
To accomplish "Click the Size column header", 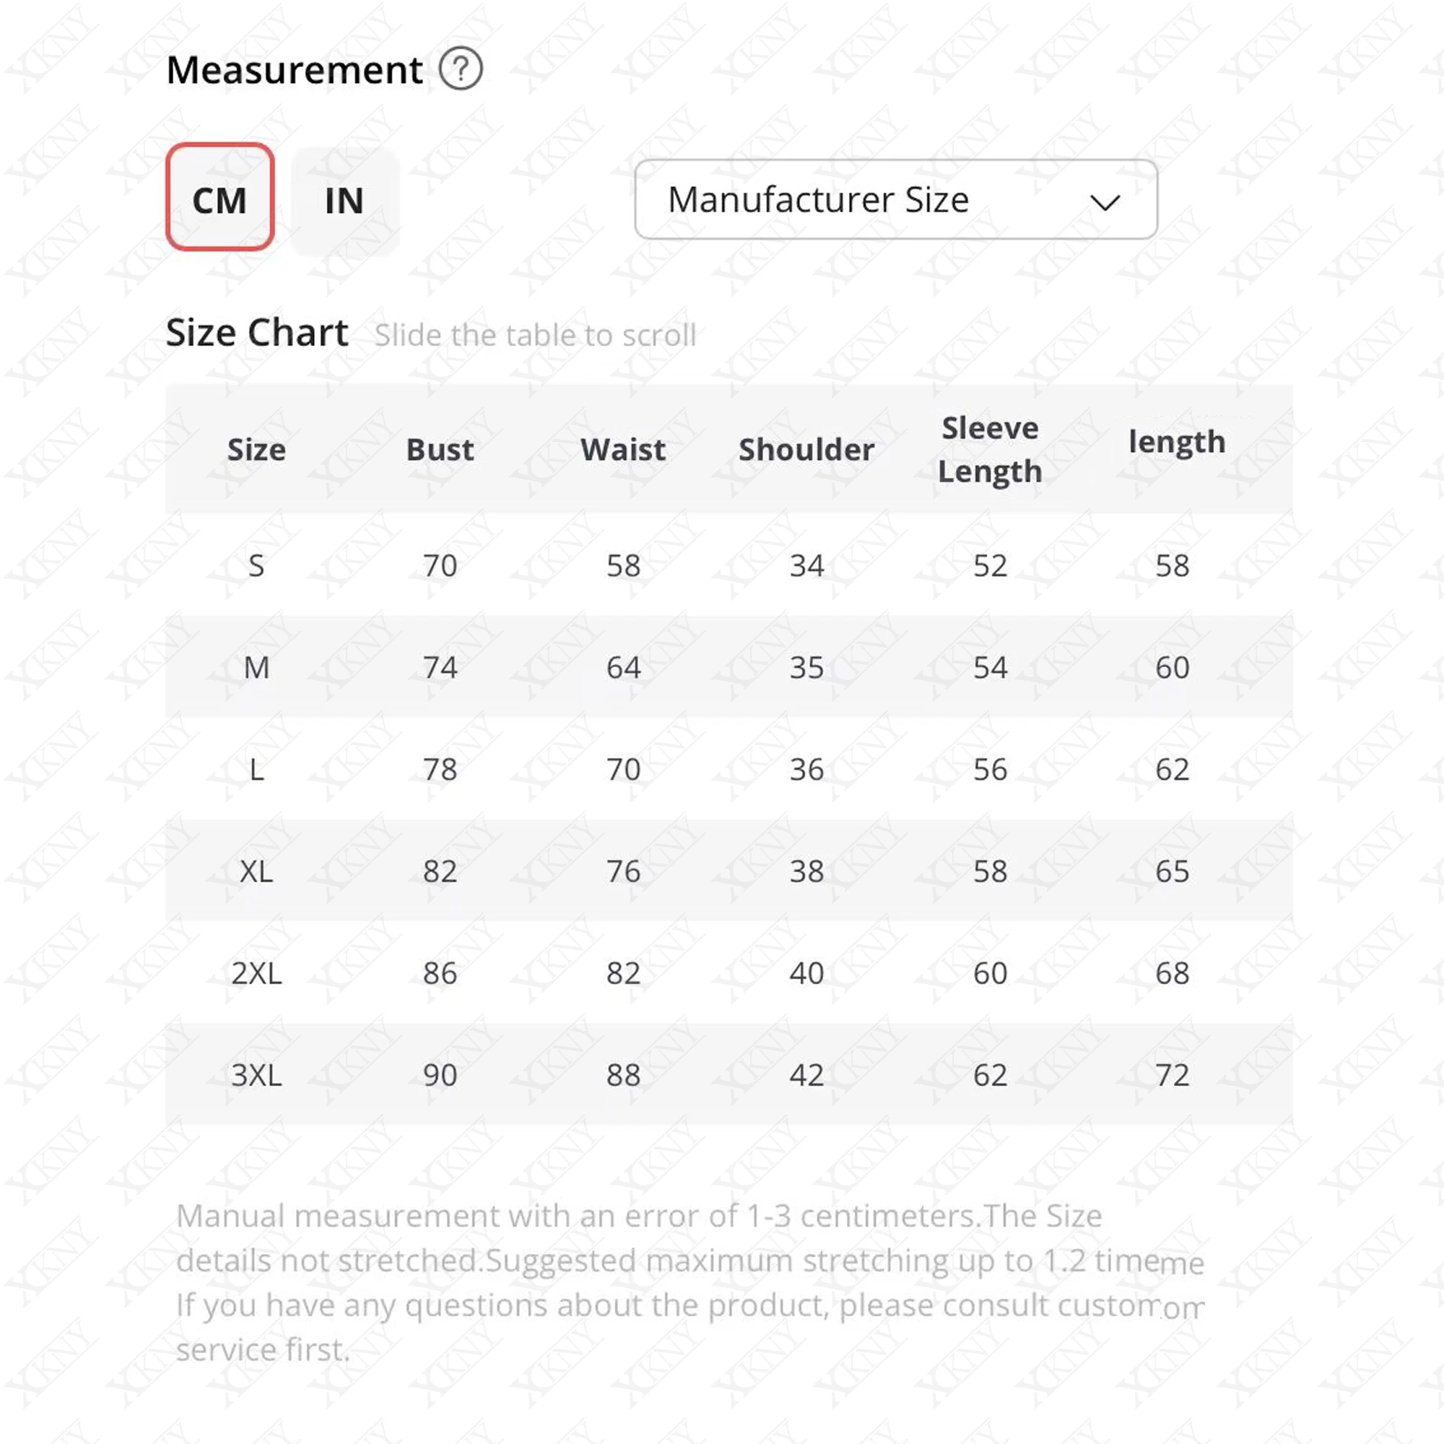I will click(x=256, y=450).
